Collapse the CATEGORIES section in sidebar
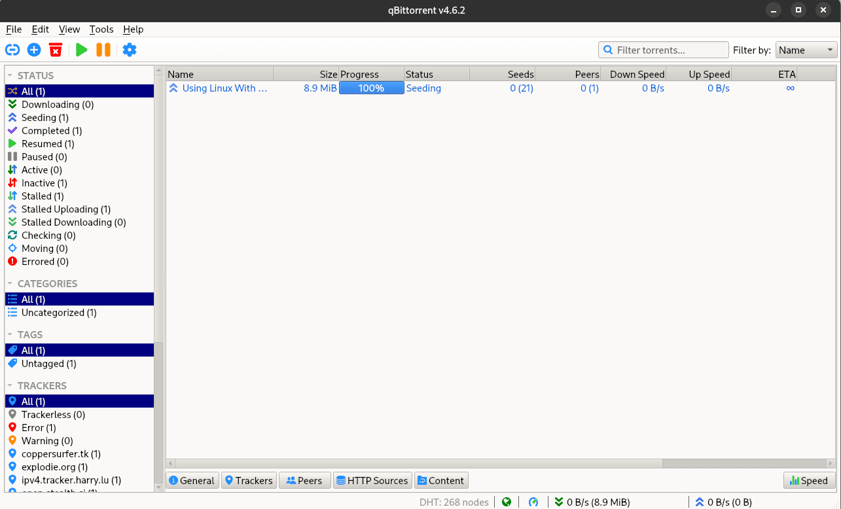The image size is (841, 509). tap(10, 284)
